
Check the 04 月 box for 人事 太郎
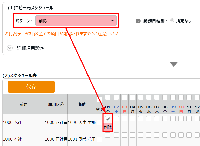point(133,119)
